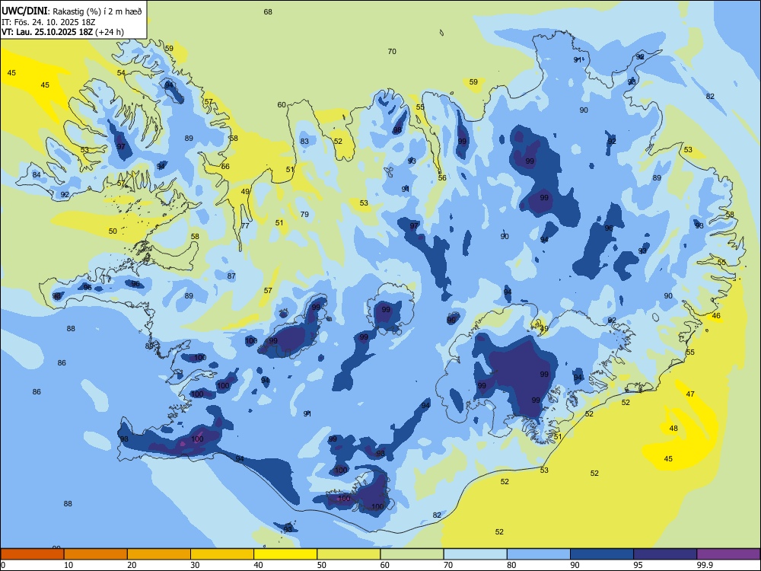761x571 pixels.
Task: Click the bright yellow 40–50 legend swatch
Action: pos(285,554)
